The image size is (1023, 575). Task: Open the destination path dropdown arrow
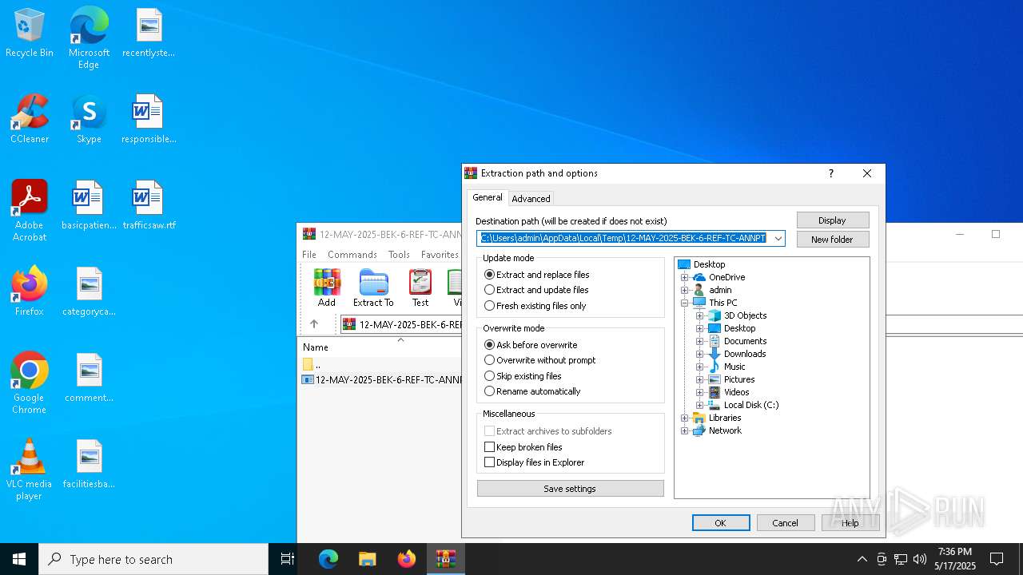point(778,238)
